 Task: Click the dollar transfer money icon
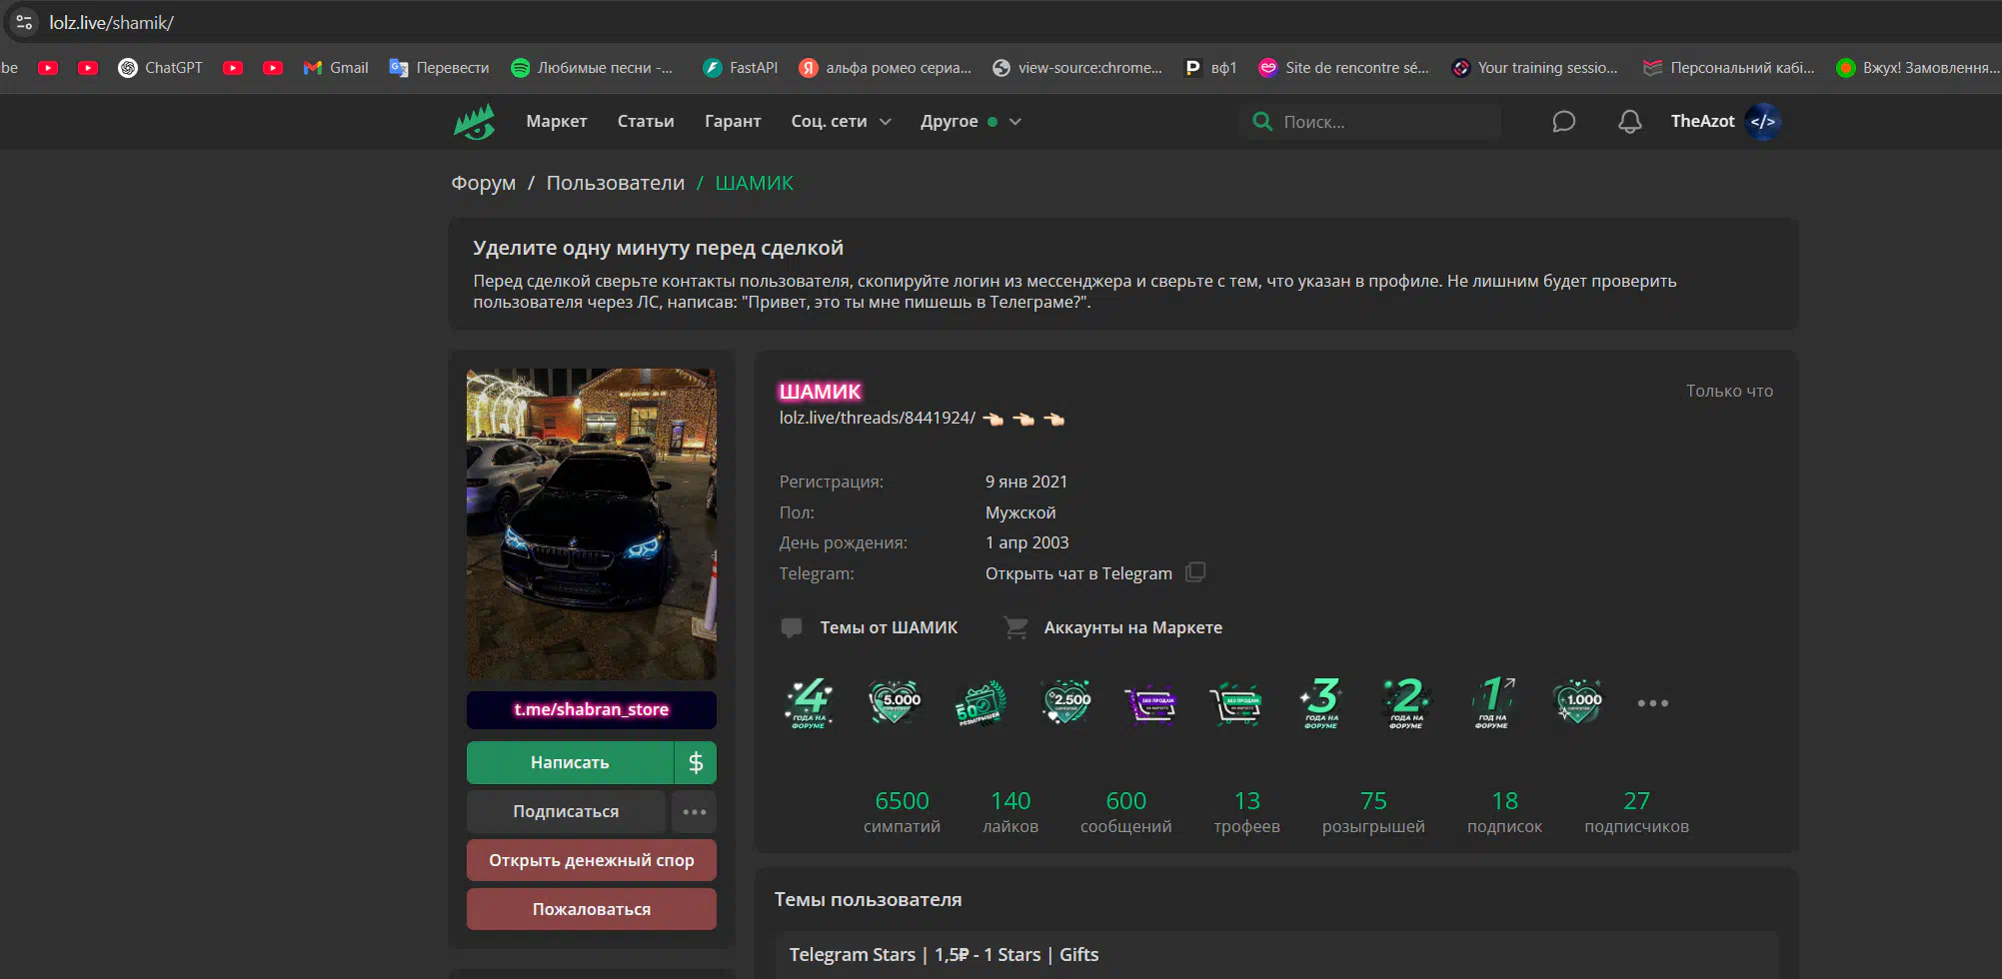point(696,762)
